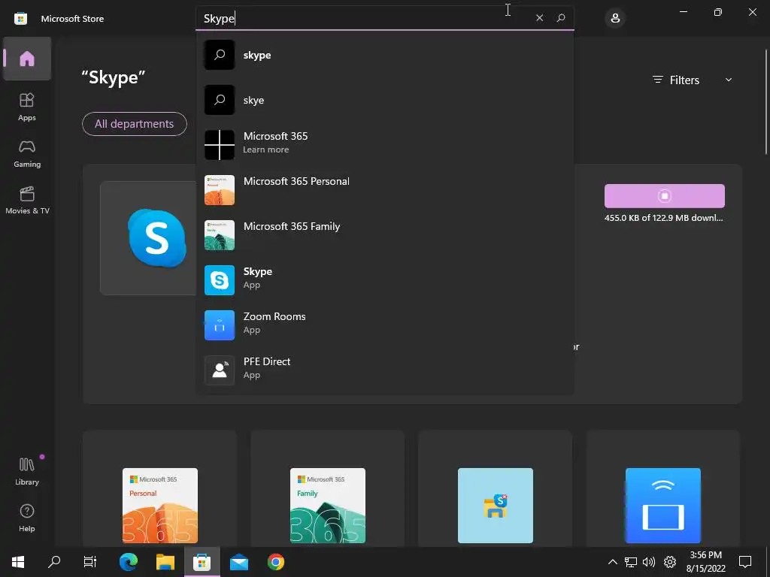Open the volume control
Viewport: 770px width, 577px height.
tap(649, 562)
